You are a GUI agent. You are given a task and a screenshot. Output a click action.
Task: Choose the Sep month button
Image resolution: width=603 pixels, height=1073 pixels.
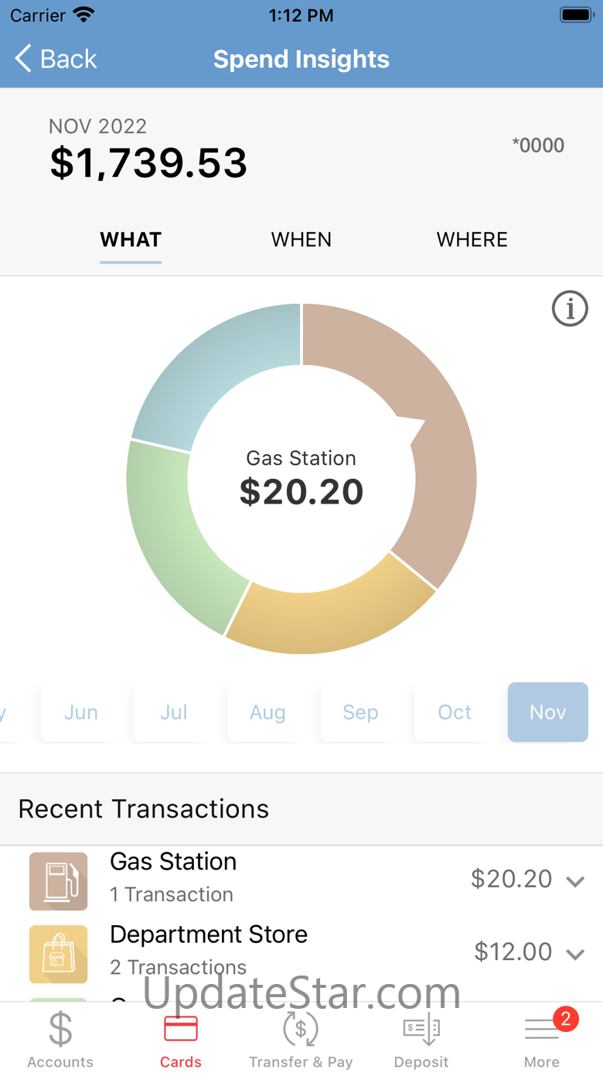coord(360,712)
